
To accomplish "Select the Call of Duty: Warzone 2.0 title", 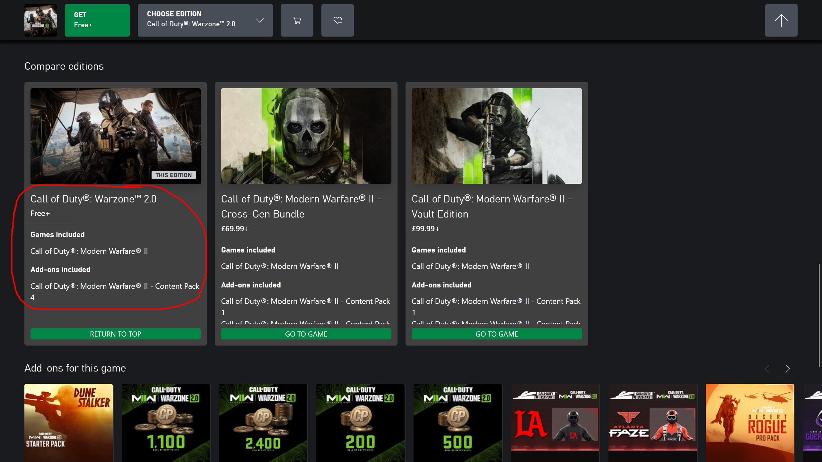I will pos(93,199).
